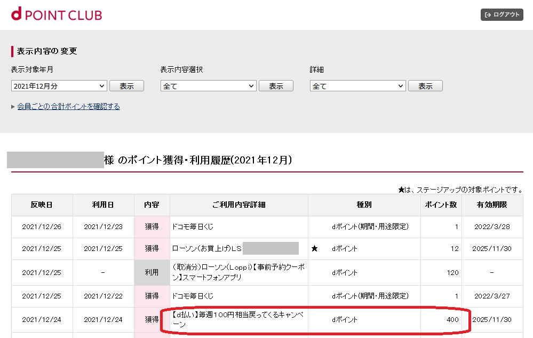Viewport: 533px width, 338px height.
Task: Click expiry date 2022/3/28
Action: 492,227
